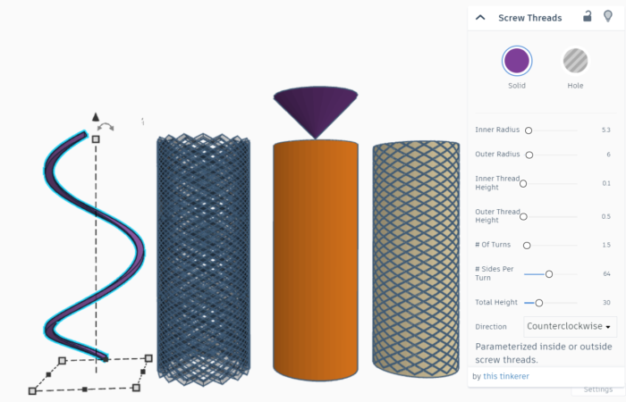
Task: Select the purple Solid color swatch
Action: click(x=517, y=61)
